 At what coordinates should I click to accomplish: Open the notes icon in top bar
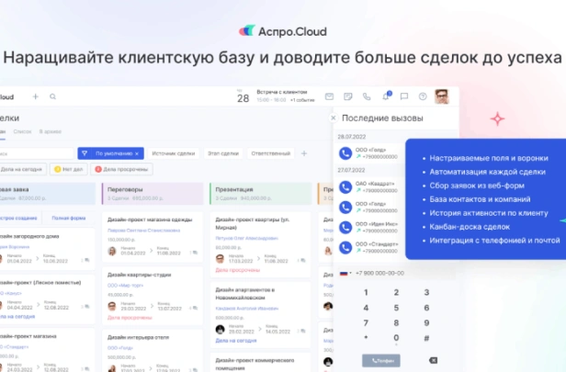[x=347, y=96]
